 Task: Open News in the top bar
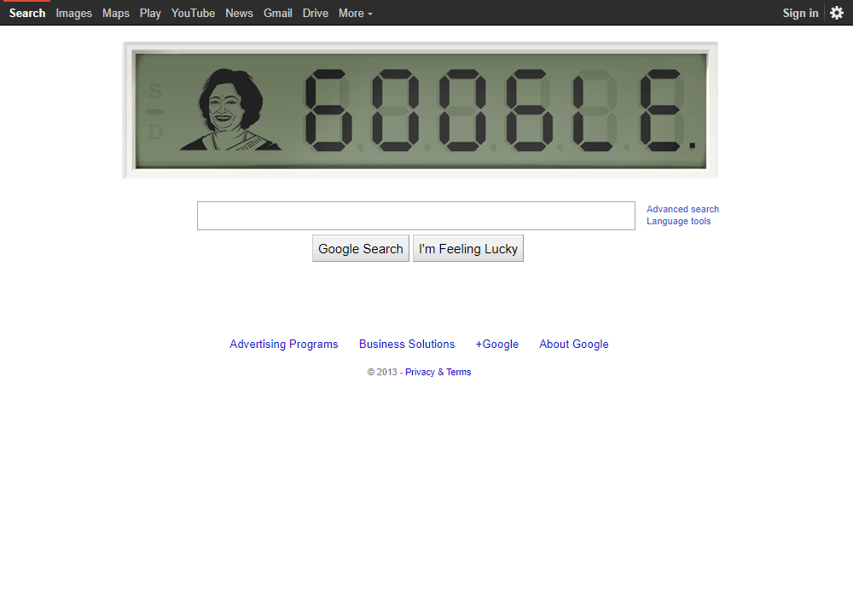tap(240, 13)
